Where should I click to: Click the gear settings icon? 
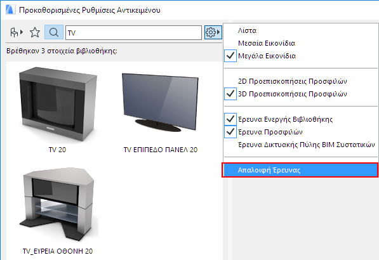pos(211,32)
